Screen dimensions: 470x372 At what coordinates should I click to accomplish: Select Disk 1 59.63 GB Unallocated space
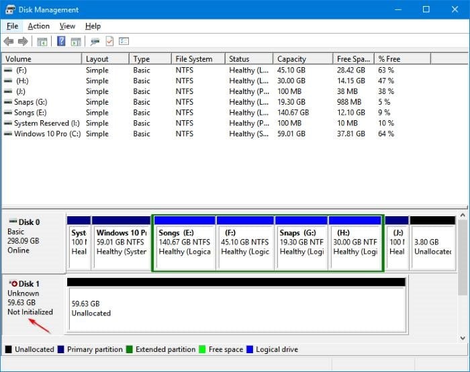tap(236, 305)
